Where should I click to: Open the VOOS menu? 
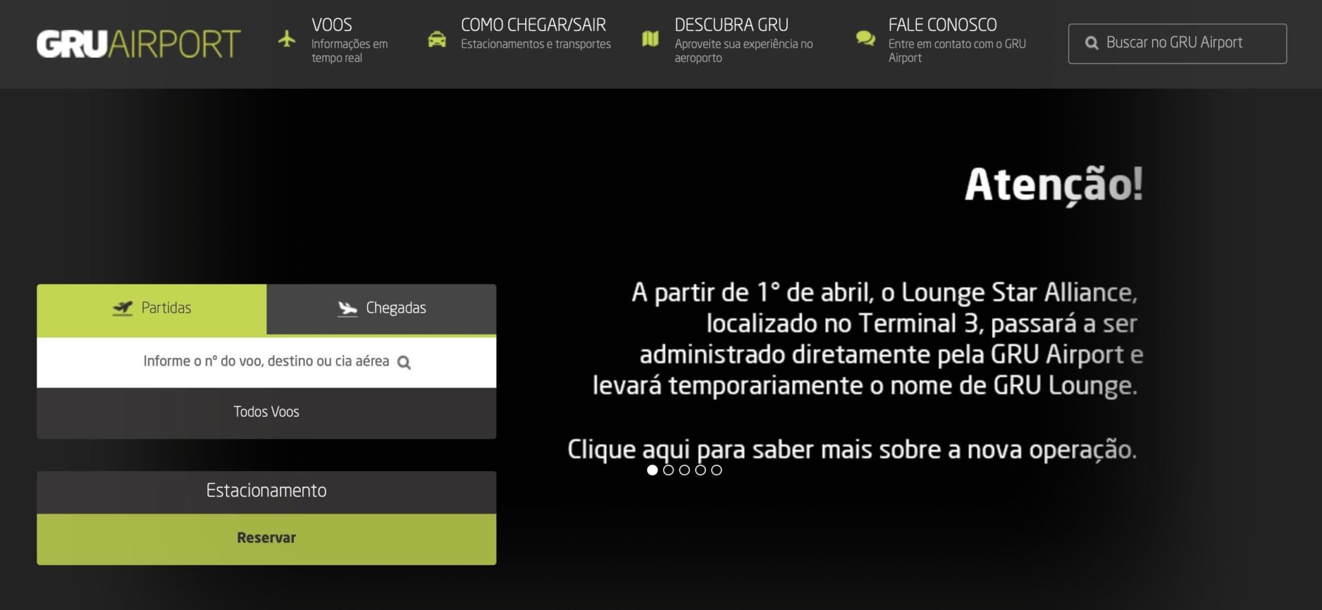pos(332,25)
